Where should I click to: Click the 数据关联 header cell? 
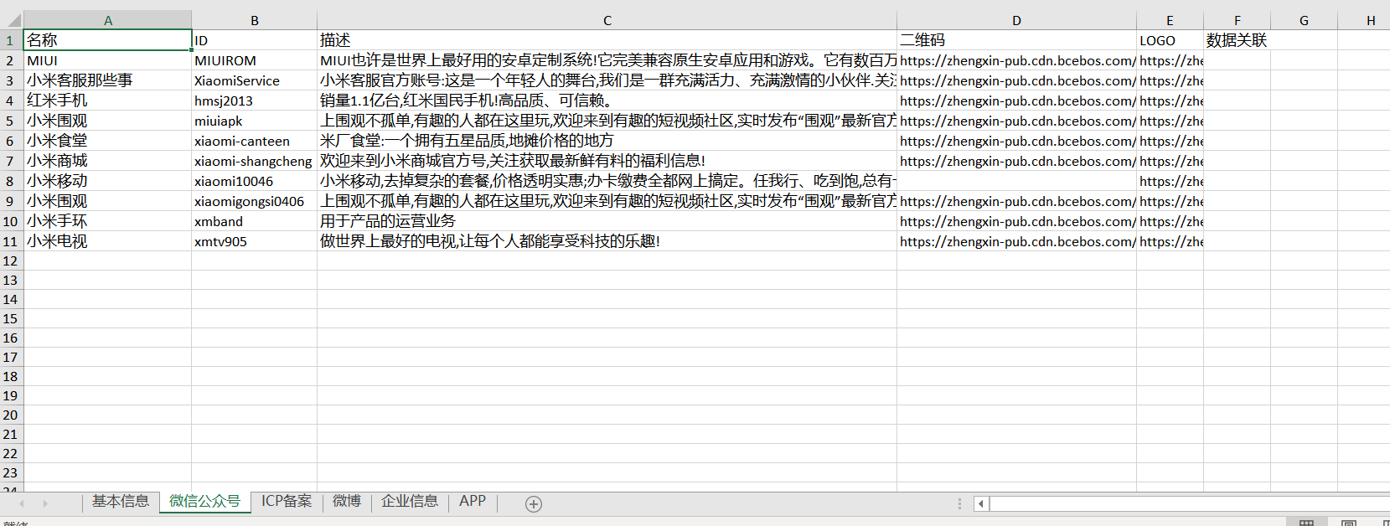[x=1237, y=40]
